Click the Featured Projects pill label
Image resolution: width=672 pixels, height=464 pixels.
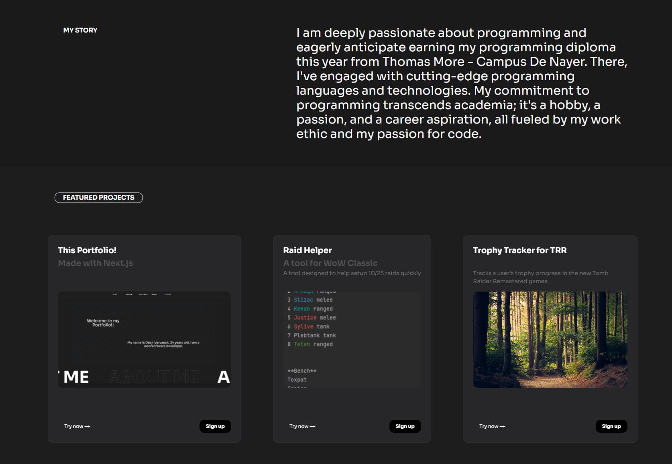point(98,198)
